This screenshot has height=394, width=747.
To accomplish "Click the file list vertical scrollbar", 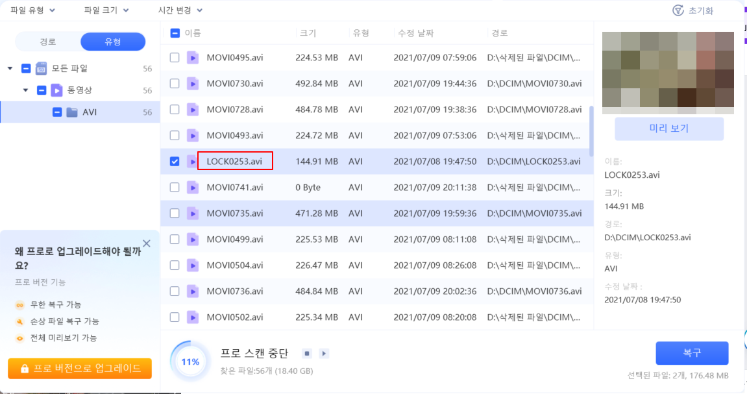I will (592, 131).
